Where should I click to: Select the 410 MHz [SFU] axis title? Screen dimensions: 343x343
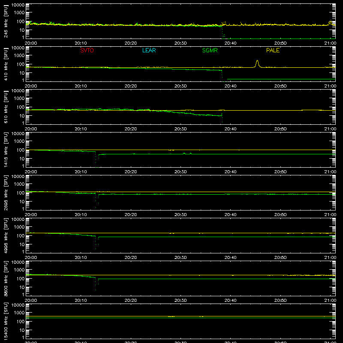(x=6, y=64)
